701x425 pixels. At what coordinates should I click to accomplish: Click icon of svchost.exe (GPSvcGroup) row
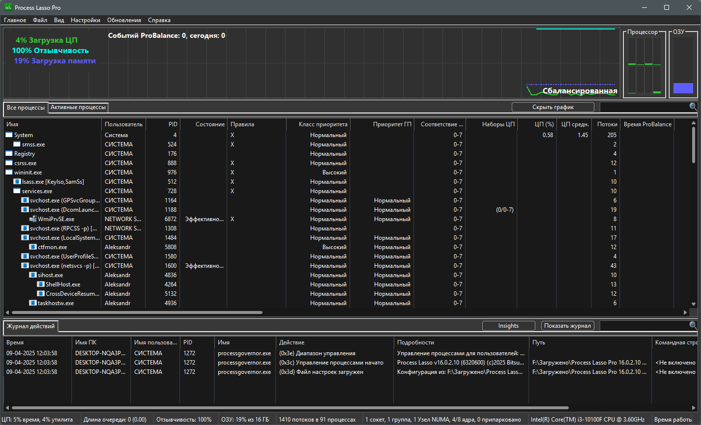25,200
